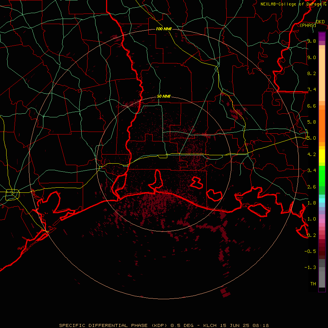Click the 1.0 scale value
This screenshot has width=328, height=328.
pos(312,219)
